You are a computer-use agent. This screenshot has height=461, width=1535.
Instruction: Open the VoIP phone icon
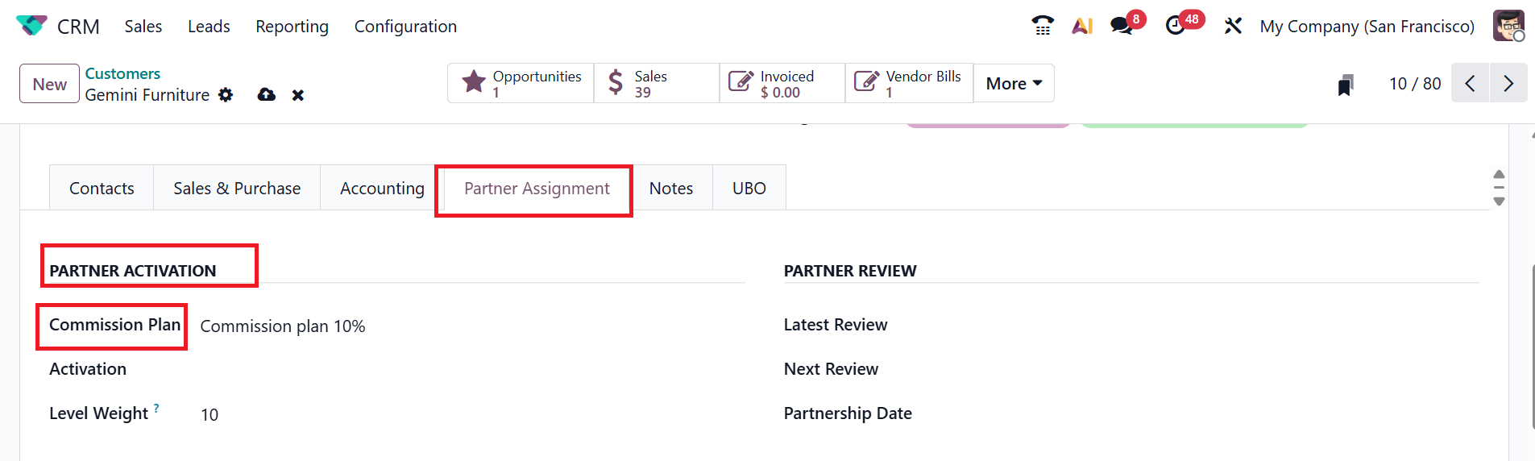(x=1043, y=26)
